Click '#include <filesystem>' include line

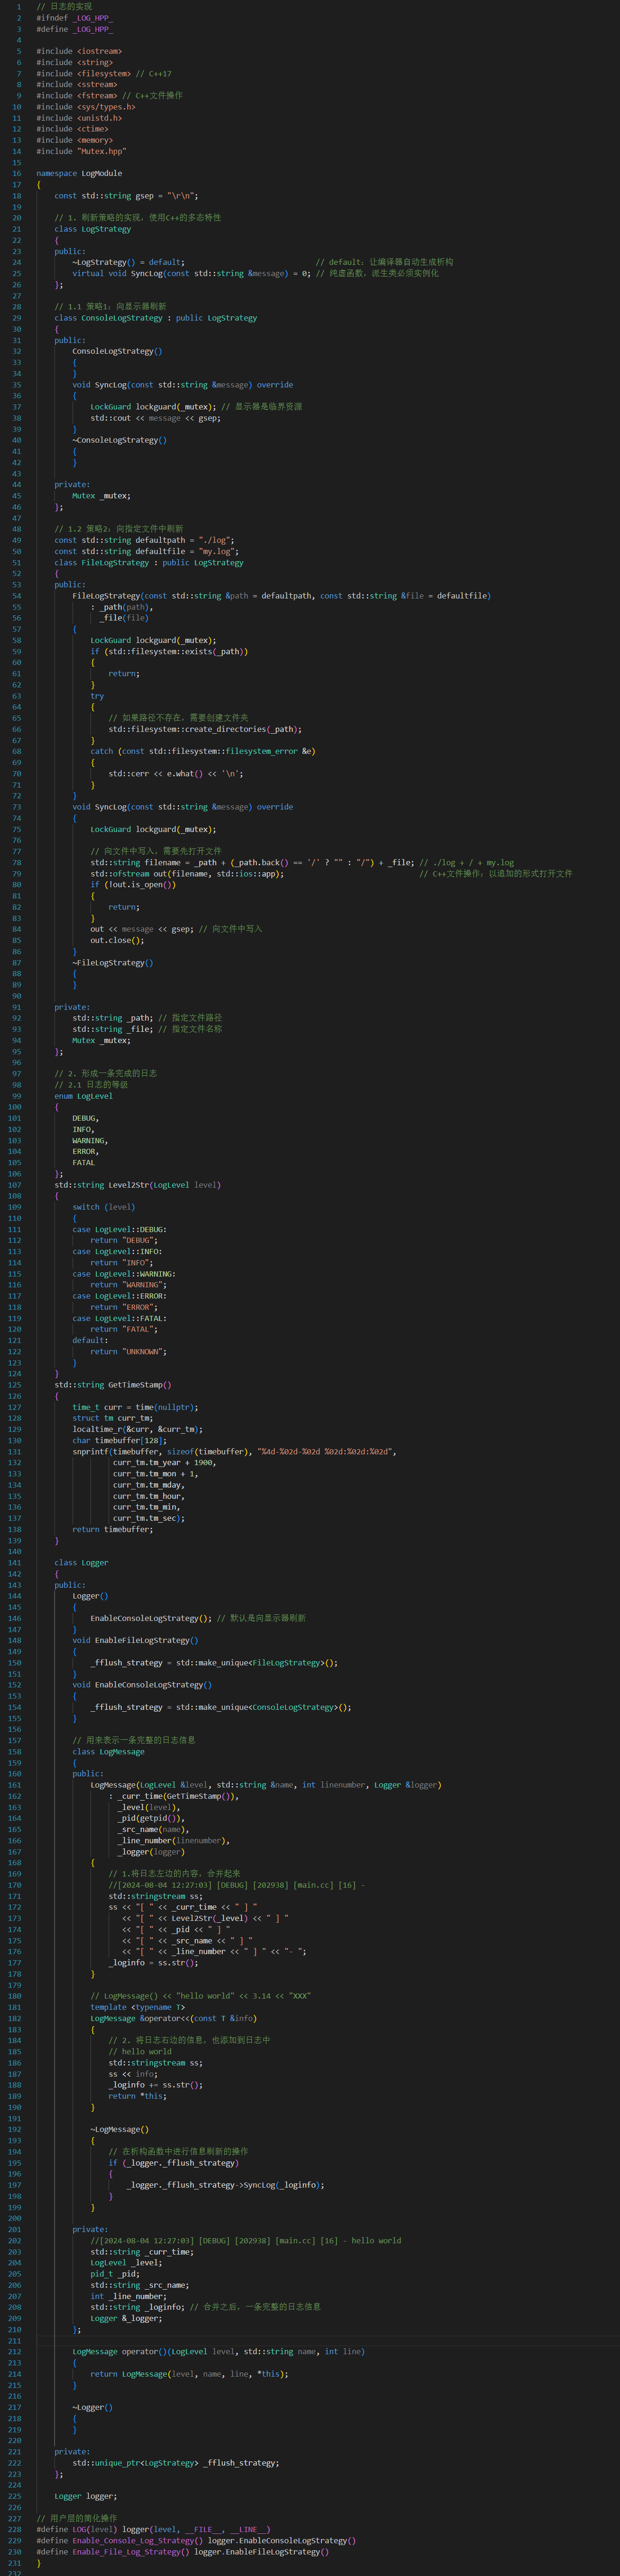[x=84, y=73]
